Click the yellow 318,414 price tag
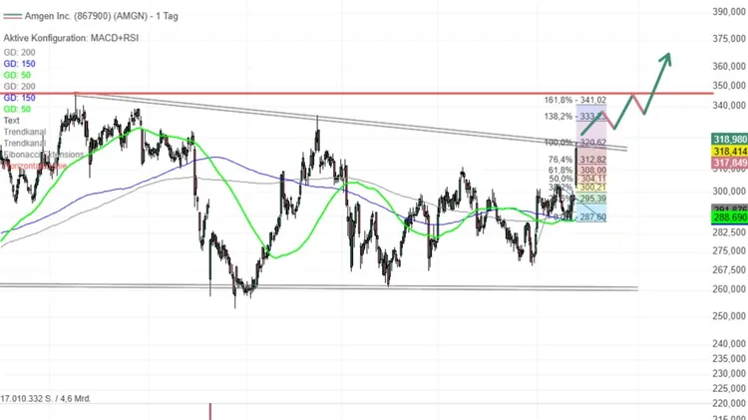The image size is (748, 420). [730, 151]
